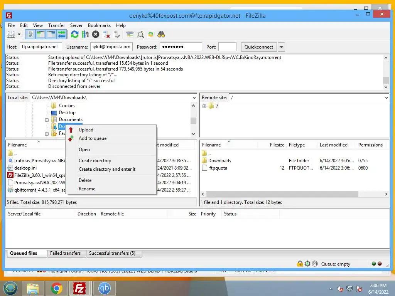Open directory listing filters icon
Screen dimensions: 395x296
pos(130,34)
